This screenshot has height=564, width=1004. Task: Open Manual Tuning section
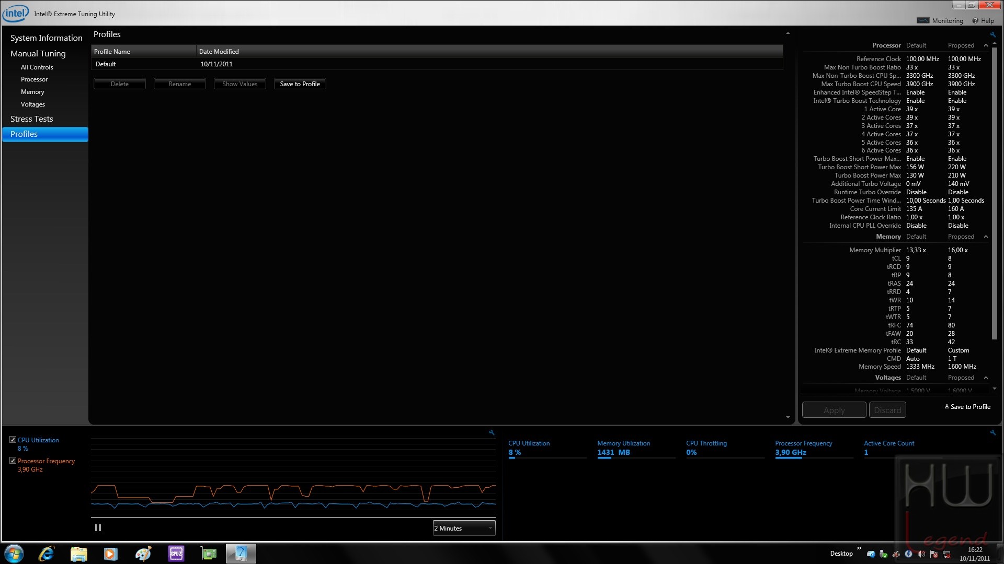[38, 53]
